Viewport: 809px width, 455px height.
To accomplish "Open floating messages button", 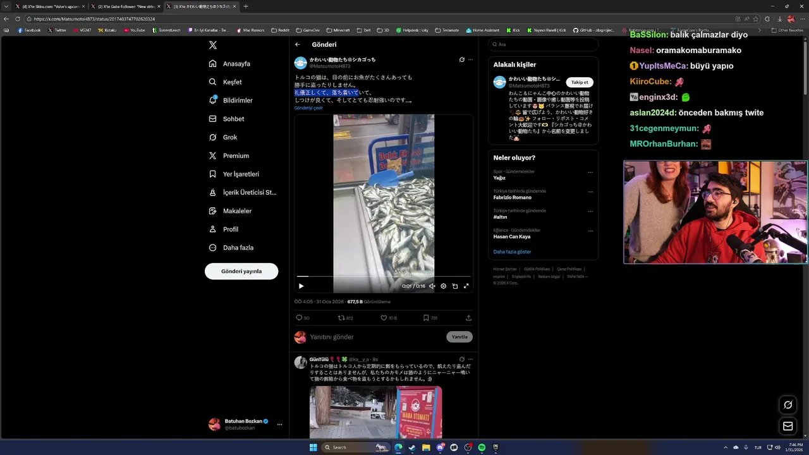I will click(788, 426).
